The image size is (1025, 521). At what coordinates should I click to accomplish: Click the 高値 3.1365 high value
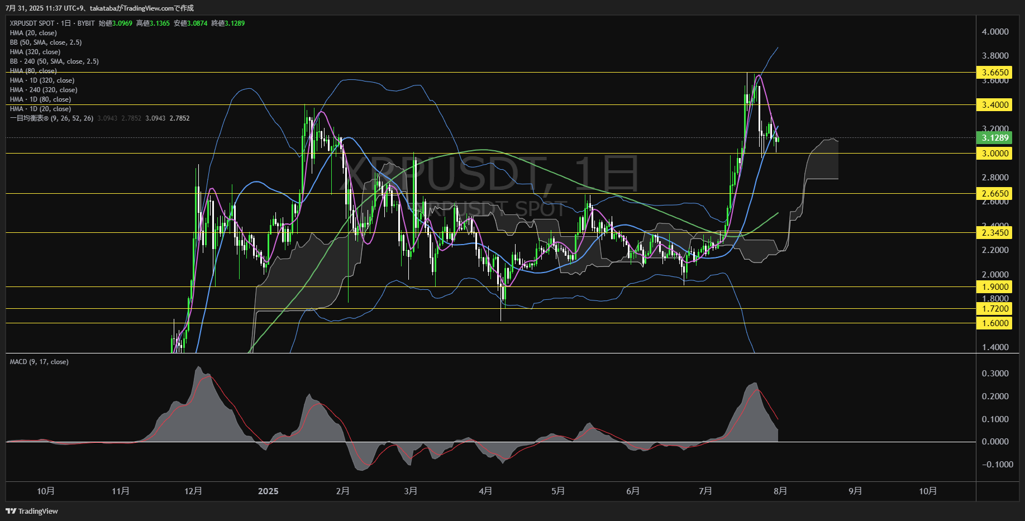153,23
